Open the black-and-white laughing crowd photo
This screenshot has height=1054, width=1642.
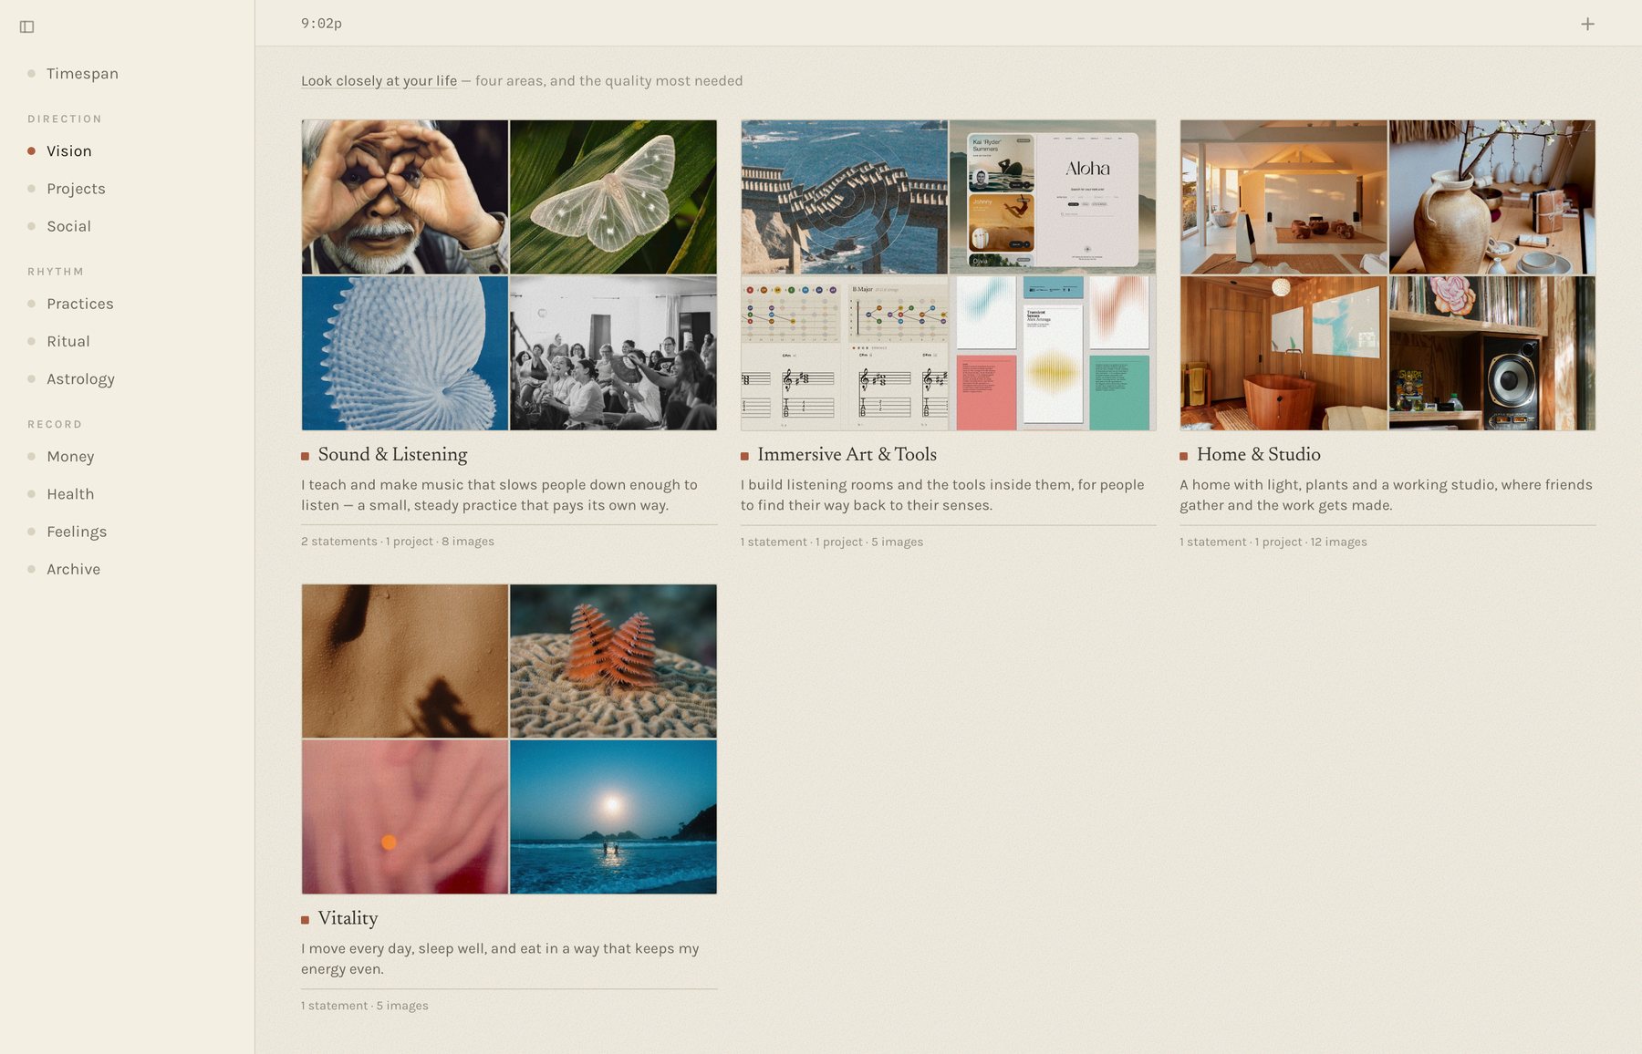[x=613, y=353]
